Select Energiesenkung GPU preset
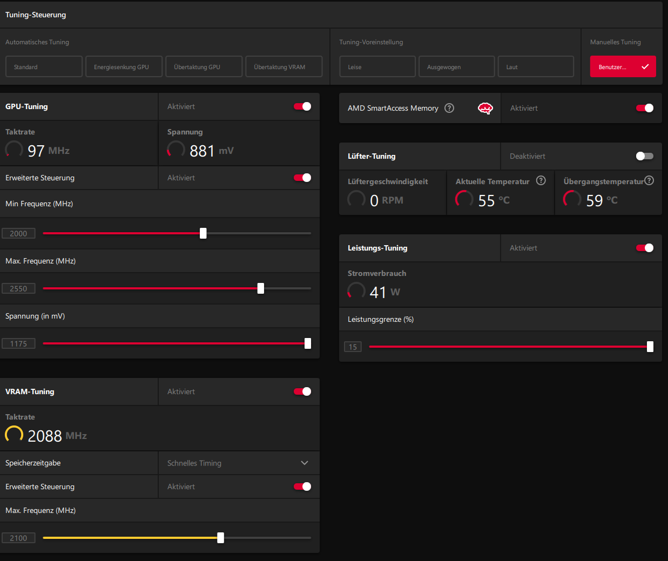Viewport: 668px width, 561px height. coord(124,66)
